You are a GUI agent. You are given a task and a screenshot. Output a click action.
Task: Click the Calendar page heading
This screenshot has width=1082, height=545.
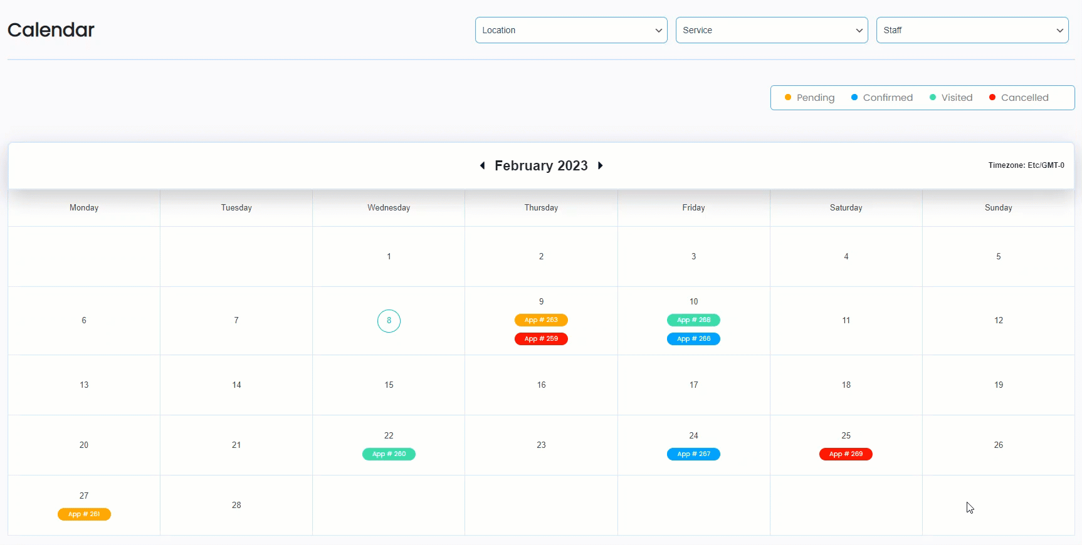[x=51, y=29]
